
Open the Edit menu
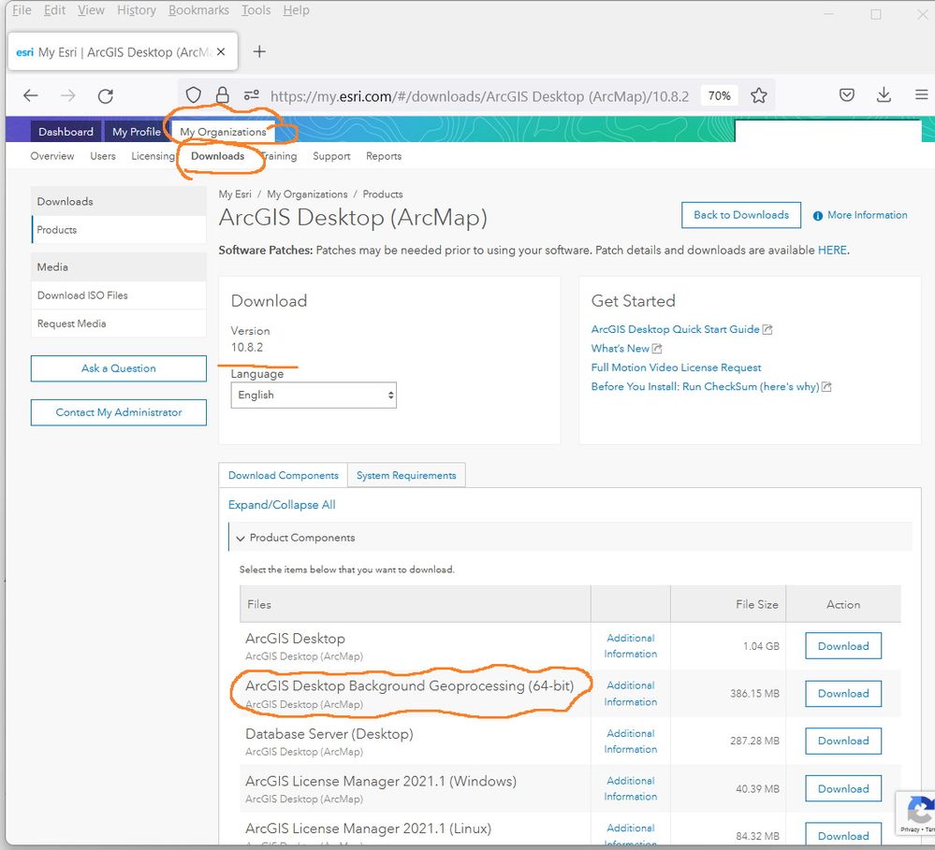coord(54,10)
